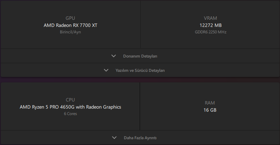Viewport: 280px width, 145px height.
Task: Click the 16 GB RAM value
Action: click(210, 110)
